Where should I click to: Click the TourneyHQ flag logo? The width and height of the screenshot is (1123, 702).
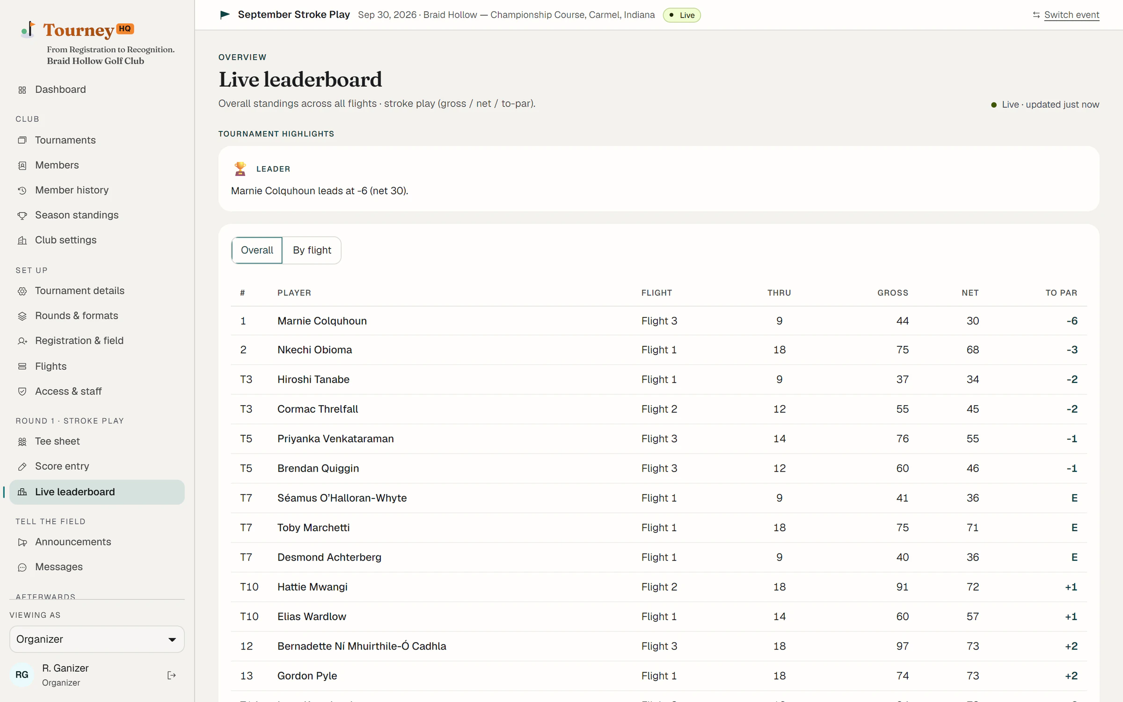29,29
